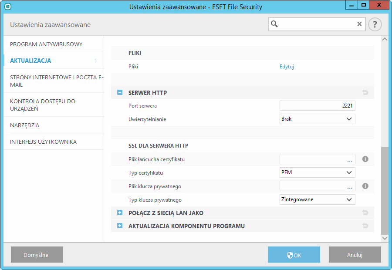Collapse the SERWER HTTP section
The image size is (392, 270).
(120, 92)
